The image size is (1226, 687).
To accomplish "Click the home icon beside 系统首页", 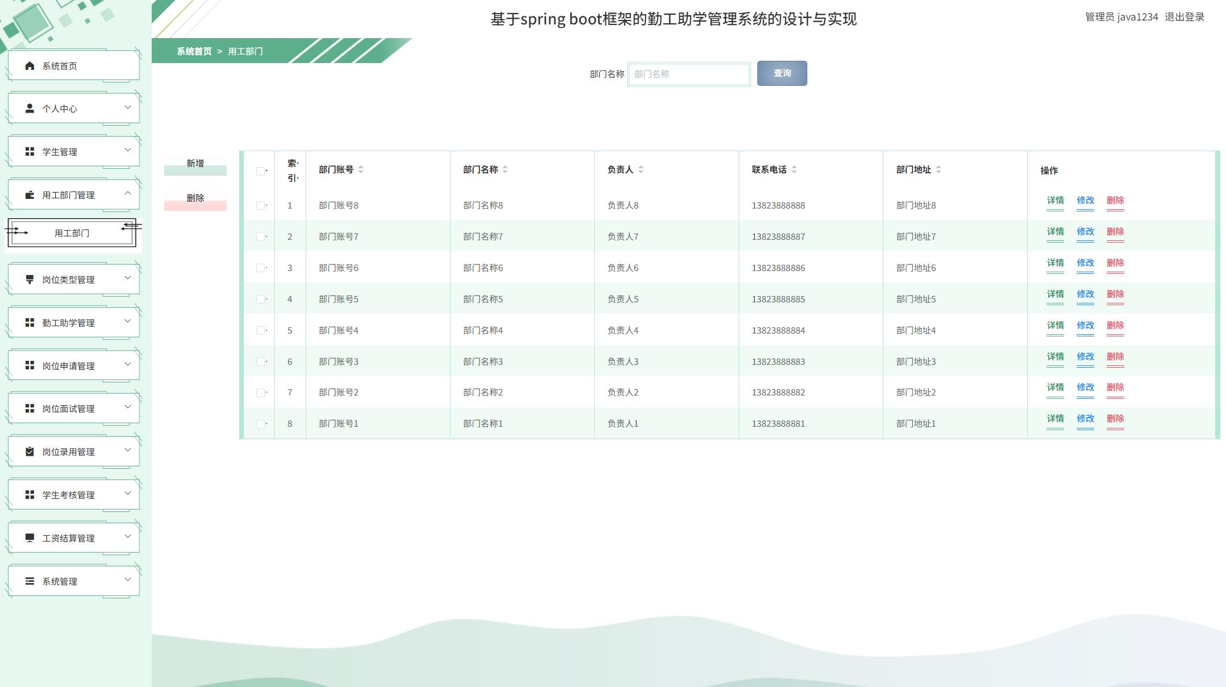I will [30, 66].
